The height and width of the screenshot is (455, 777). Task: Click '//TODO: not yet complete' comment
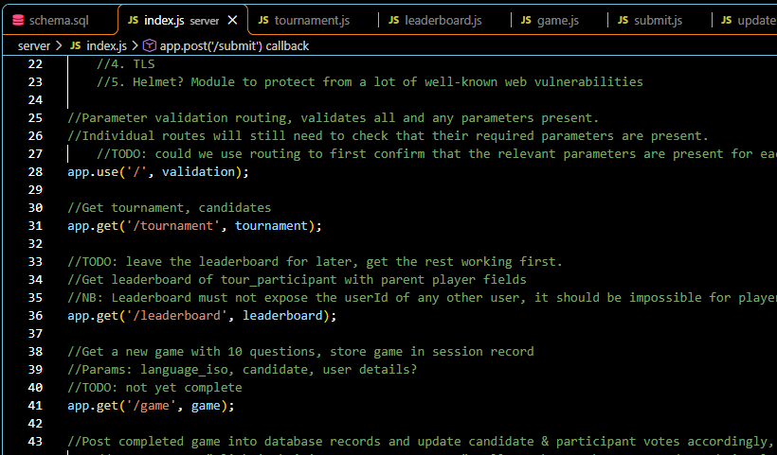(155, 387)
